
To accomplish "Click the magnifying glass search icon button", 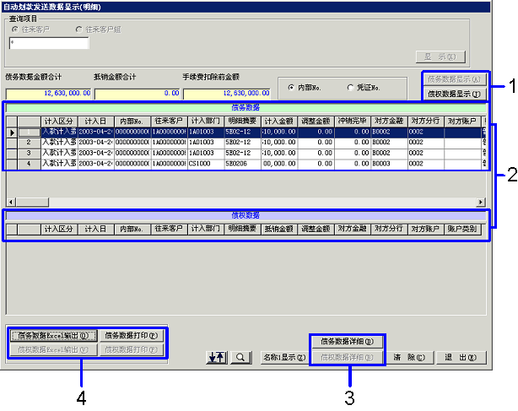I will (x=240, y=357).
